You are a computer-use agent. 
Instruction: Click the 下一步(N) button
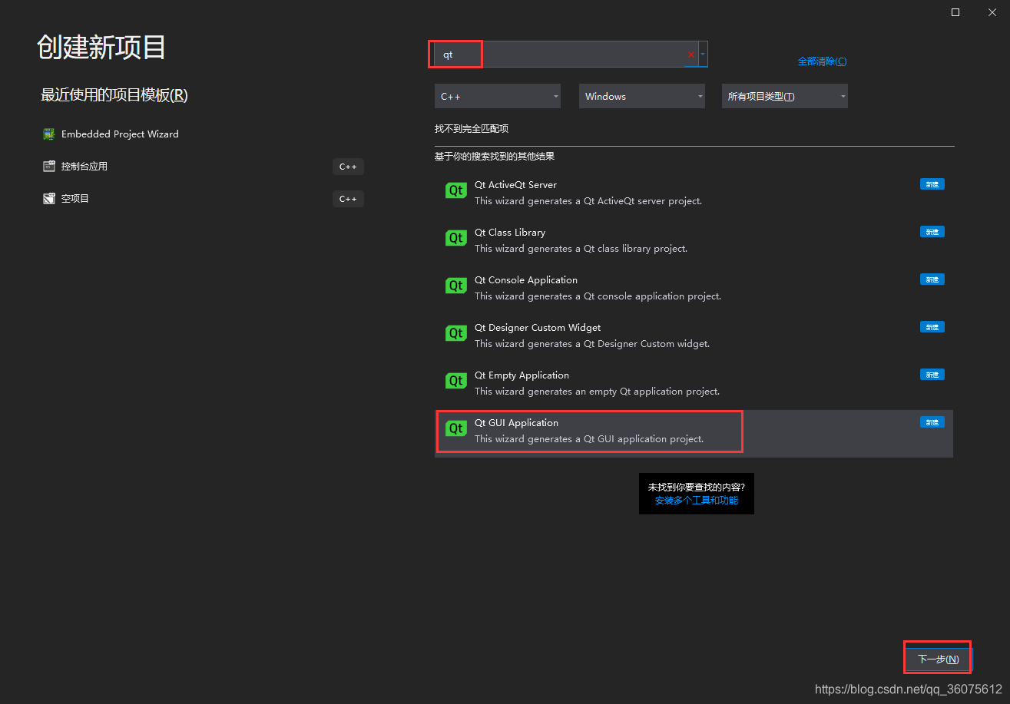pos(938,659)
